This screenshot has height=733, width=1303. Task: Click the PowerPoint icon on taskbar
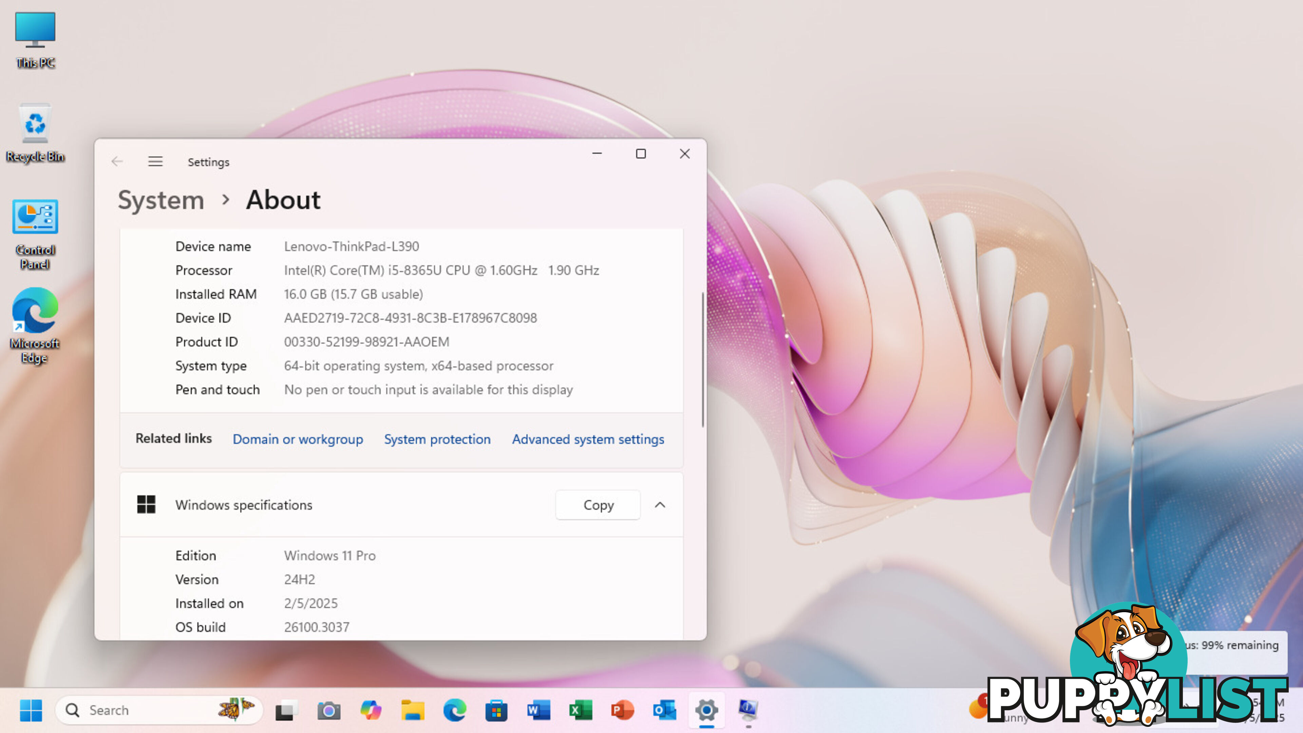point(622,710)
